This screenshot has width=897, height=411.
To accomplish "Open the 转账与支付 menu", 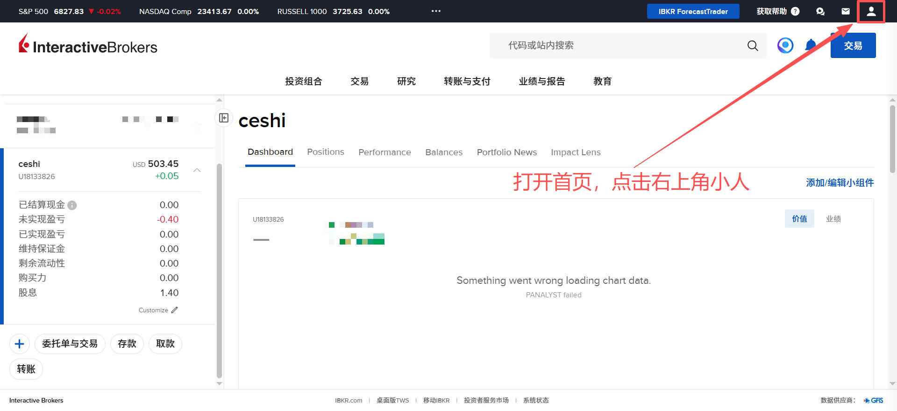I will pyautogui.click(x=467, y=81).
